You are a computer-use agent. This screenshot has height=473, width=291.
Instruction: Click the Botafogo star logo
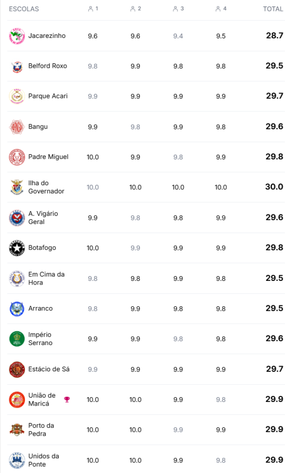(x=17, y=248)
